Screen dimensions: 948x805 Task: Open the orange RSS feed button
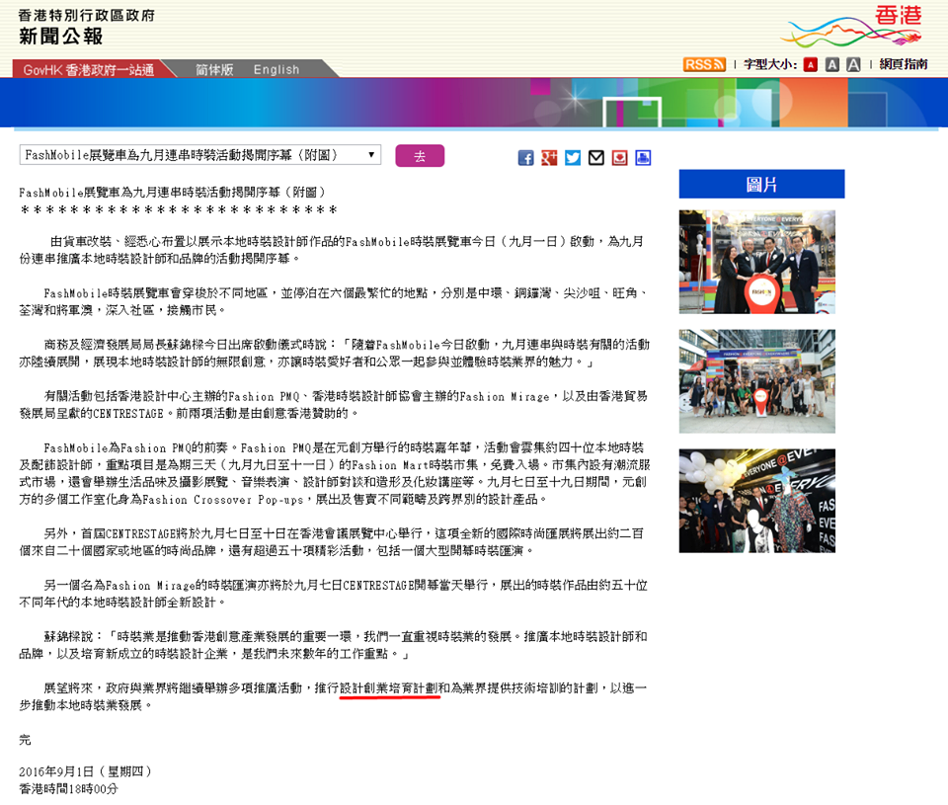click(x=704, y=64)
